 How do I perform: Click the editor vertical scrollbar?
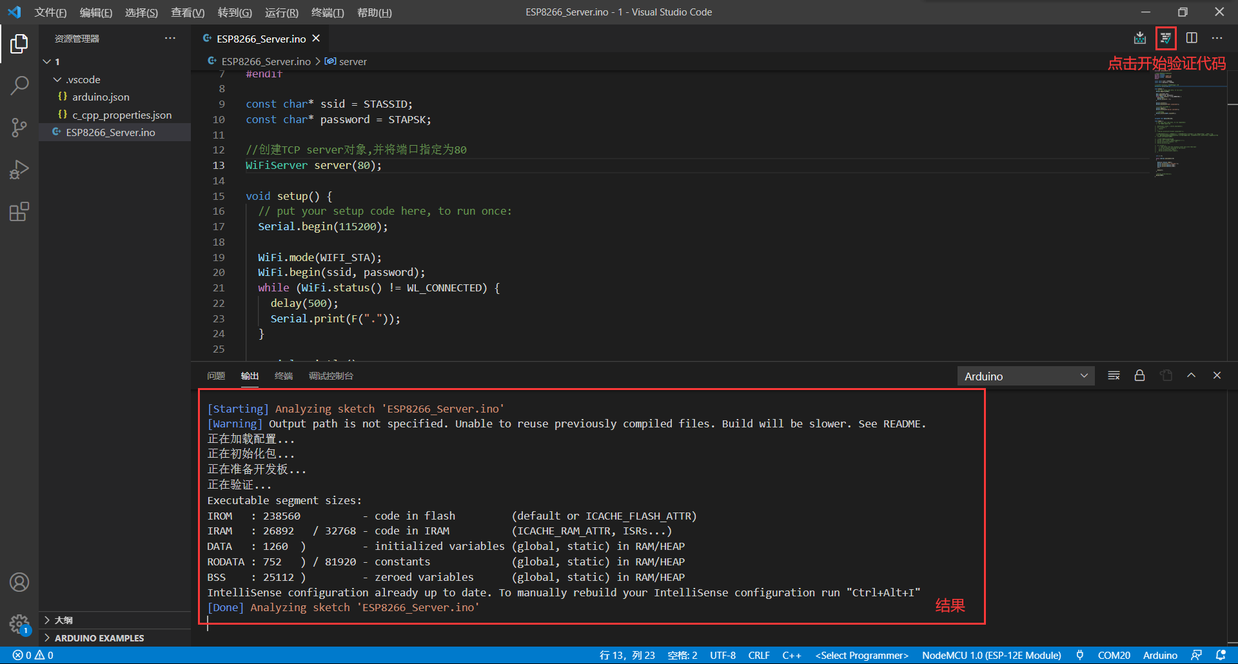coord(1232,216)
